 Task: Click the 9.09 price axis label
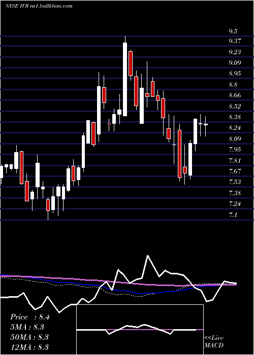pos(235,63)
